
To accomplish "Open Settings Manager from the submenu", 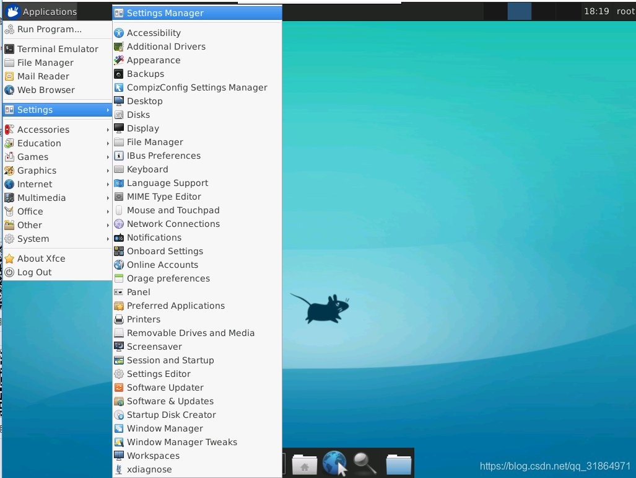I will 197,13.
